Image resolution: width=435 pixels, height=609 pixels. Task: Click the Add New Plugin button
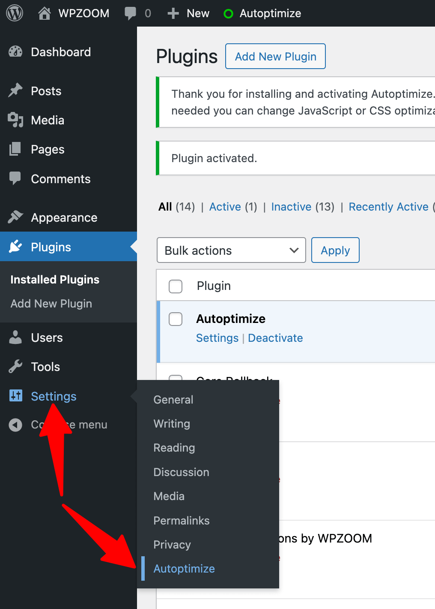(275, 56)
